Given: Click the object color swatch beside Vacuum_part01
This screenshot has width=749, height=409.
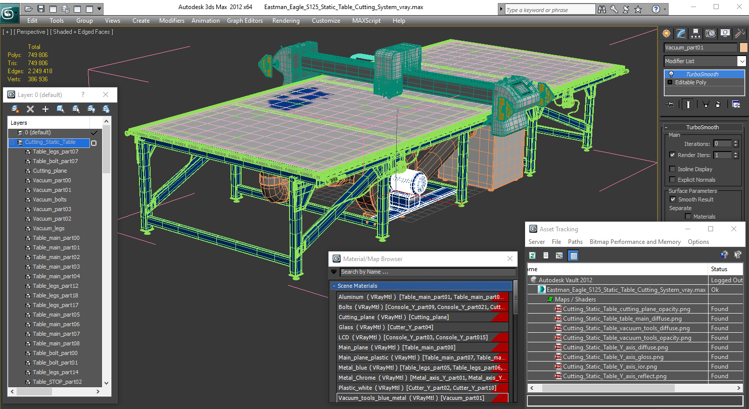Looking at the screenshot, I should [743, 47].
